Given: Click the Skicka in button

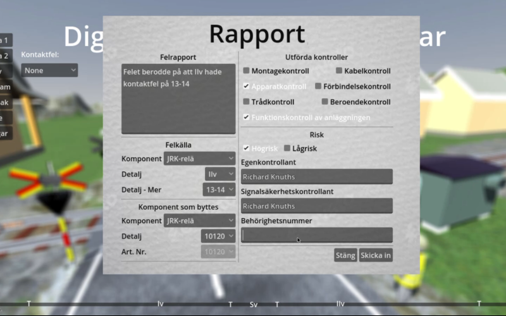Looking at the screenshot, I should click(376, 255).
